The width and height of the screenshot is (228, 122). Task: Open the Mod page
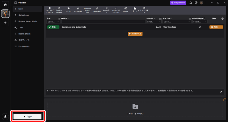click(x=27, y=9)
